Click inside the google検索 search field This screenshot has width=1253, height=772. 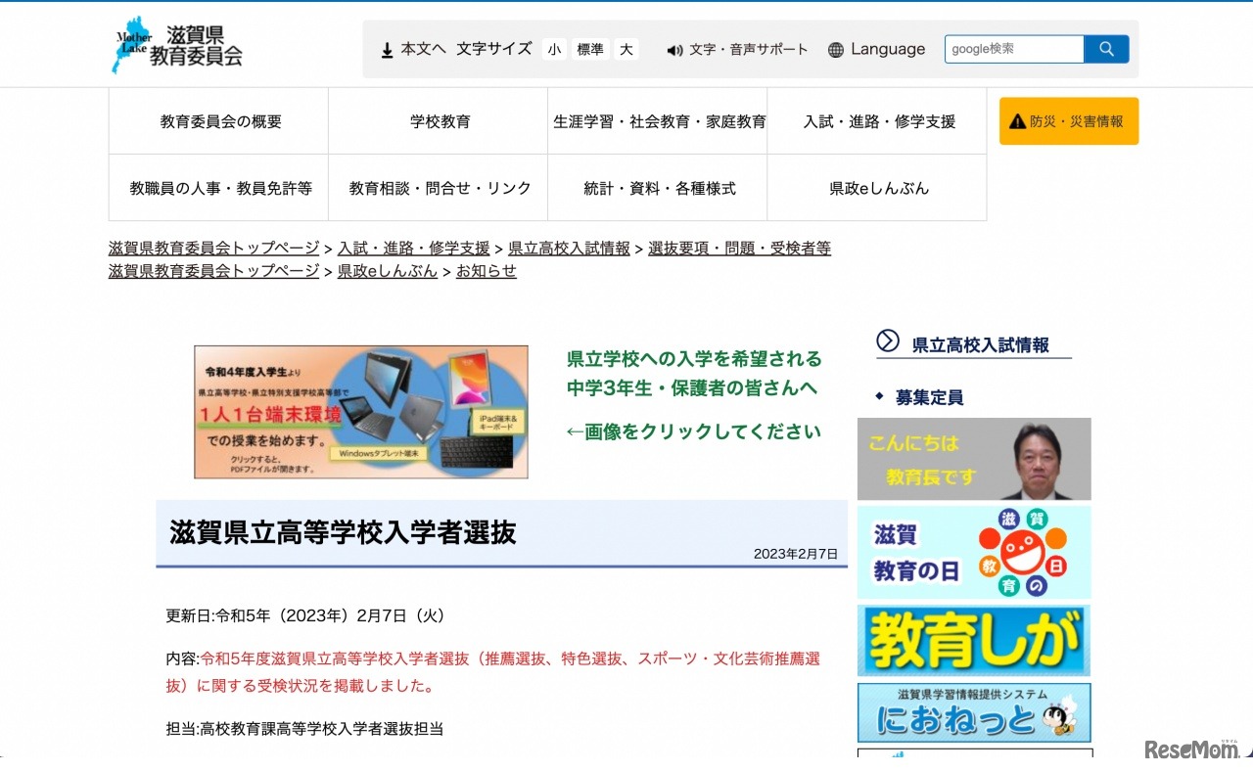click(x=1013, y=48)
